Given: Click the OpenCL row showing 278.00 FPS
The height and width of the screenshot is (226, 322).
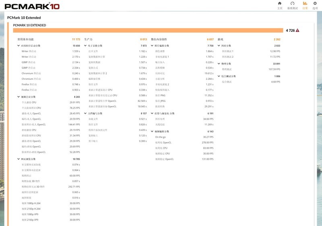Looking at the screenshot, I should (x=184, y=143).
